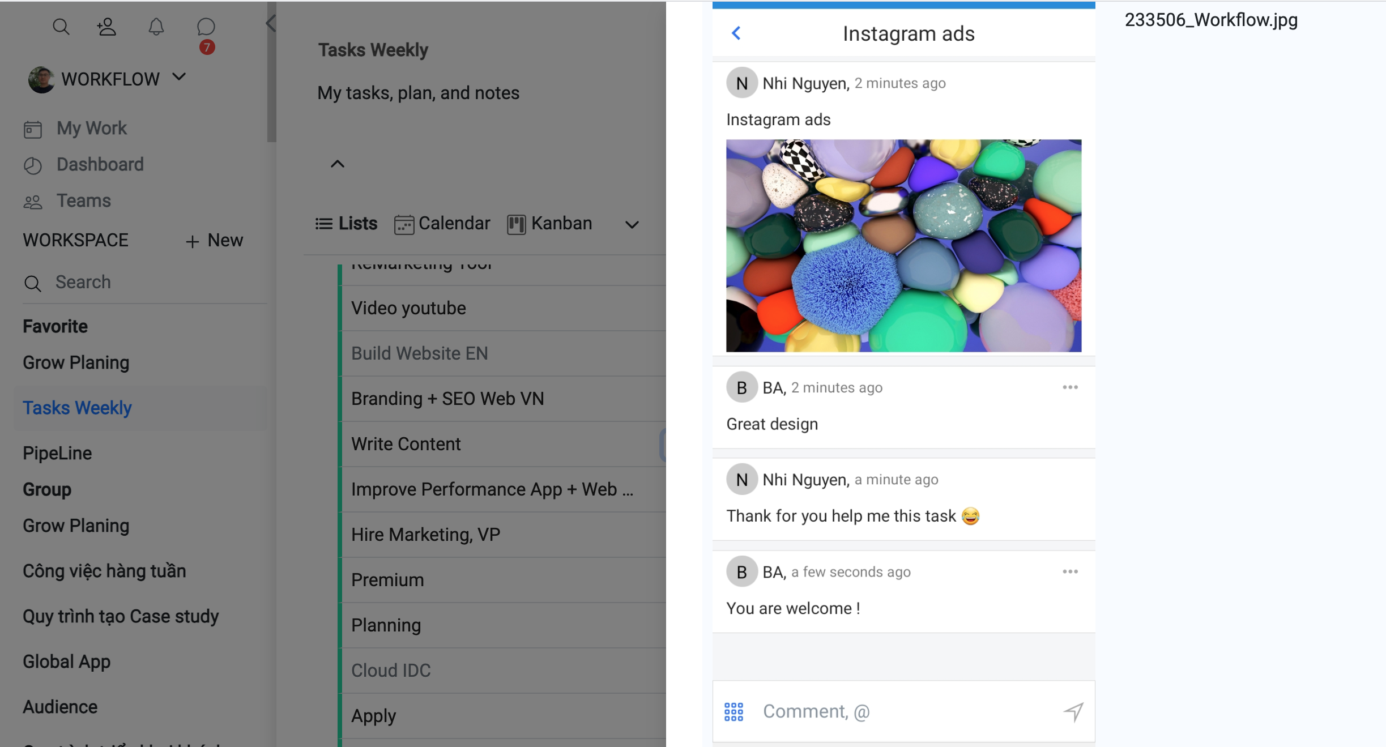The width and height of the screenshot is (1386, 747).
Task: Collapse the Tasks Weekly header section chevron
Action: pos(338,164)
